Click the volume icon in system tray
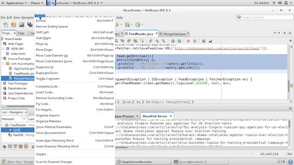Viewport: 294px width, 165px height. point(280,3)
